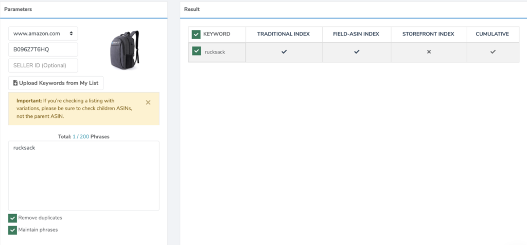Click the upload icon on Upload Keywords button
Screen dimensions: 527x245
point(15,83)
